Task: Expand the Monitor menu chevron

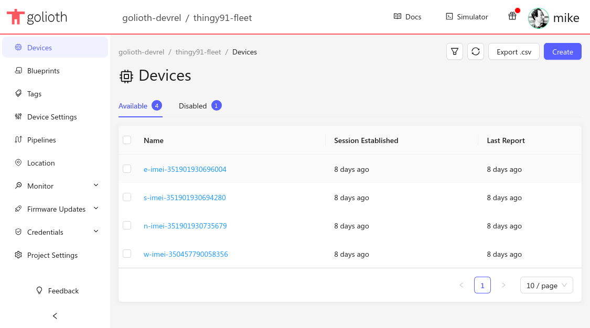Action: point(96,185)
